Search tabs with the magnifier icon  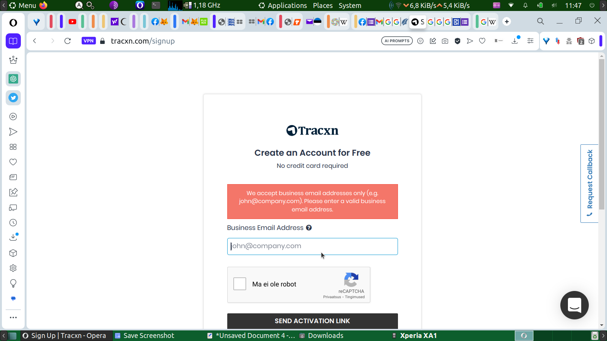coord(541,22)
